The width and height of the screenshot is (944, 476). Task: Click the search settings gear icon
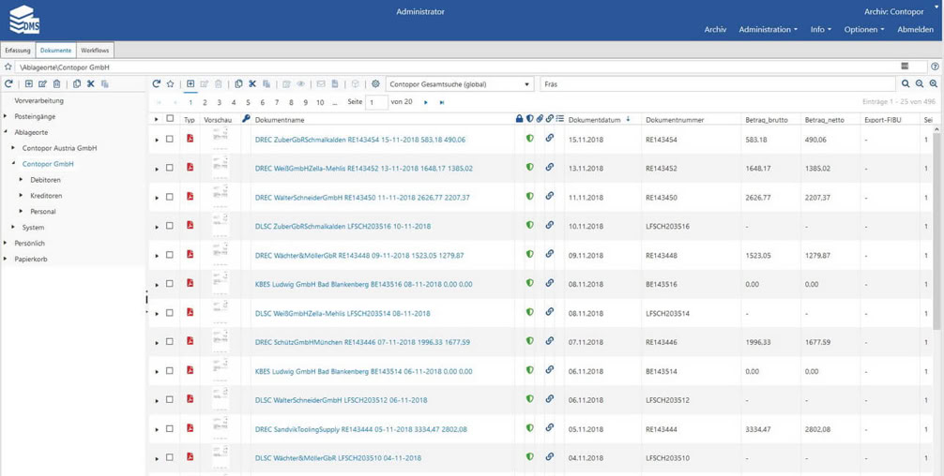pos(375,84)
